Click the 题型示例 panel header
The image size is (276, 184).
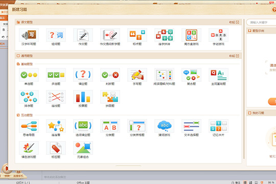[x=261, y=31]
